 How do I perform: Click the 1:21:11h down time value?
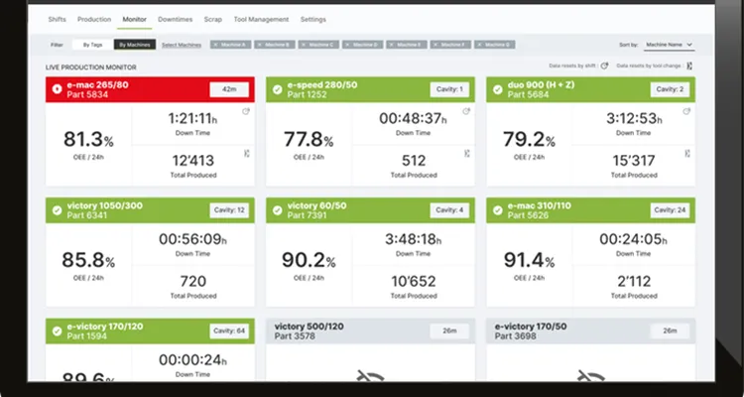(192, 118)
